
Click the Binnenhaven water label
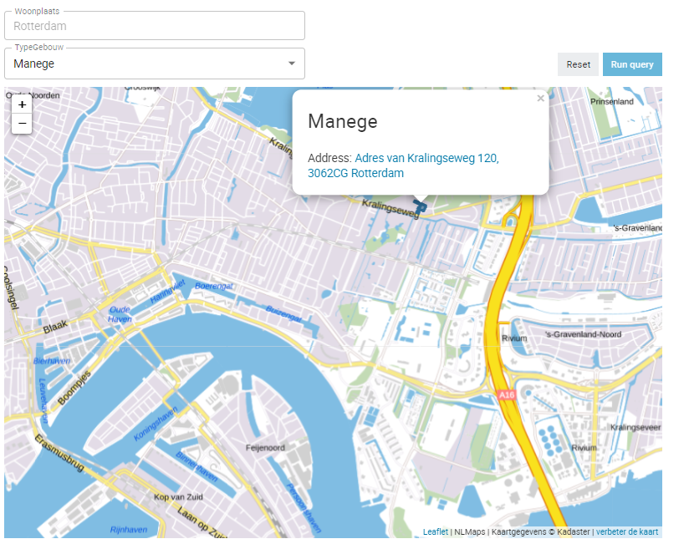tap(197, 466)
